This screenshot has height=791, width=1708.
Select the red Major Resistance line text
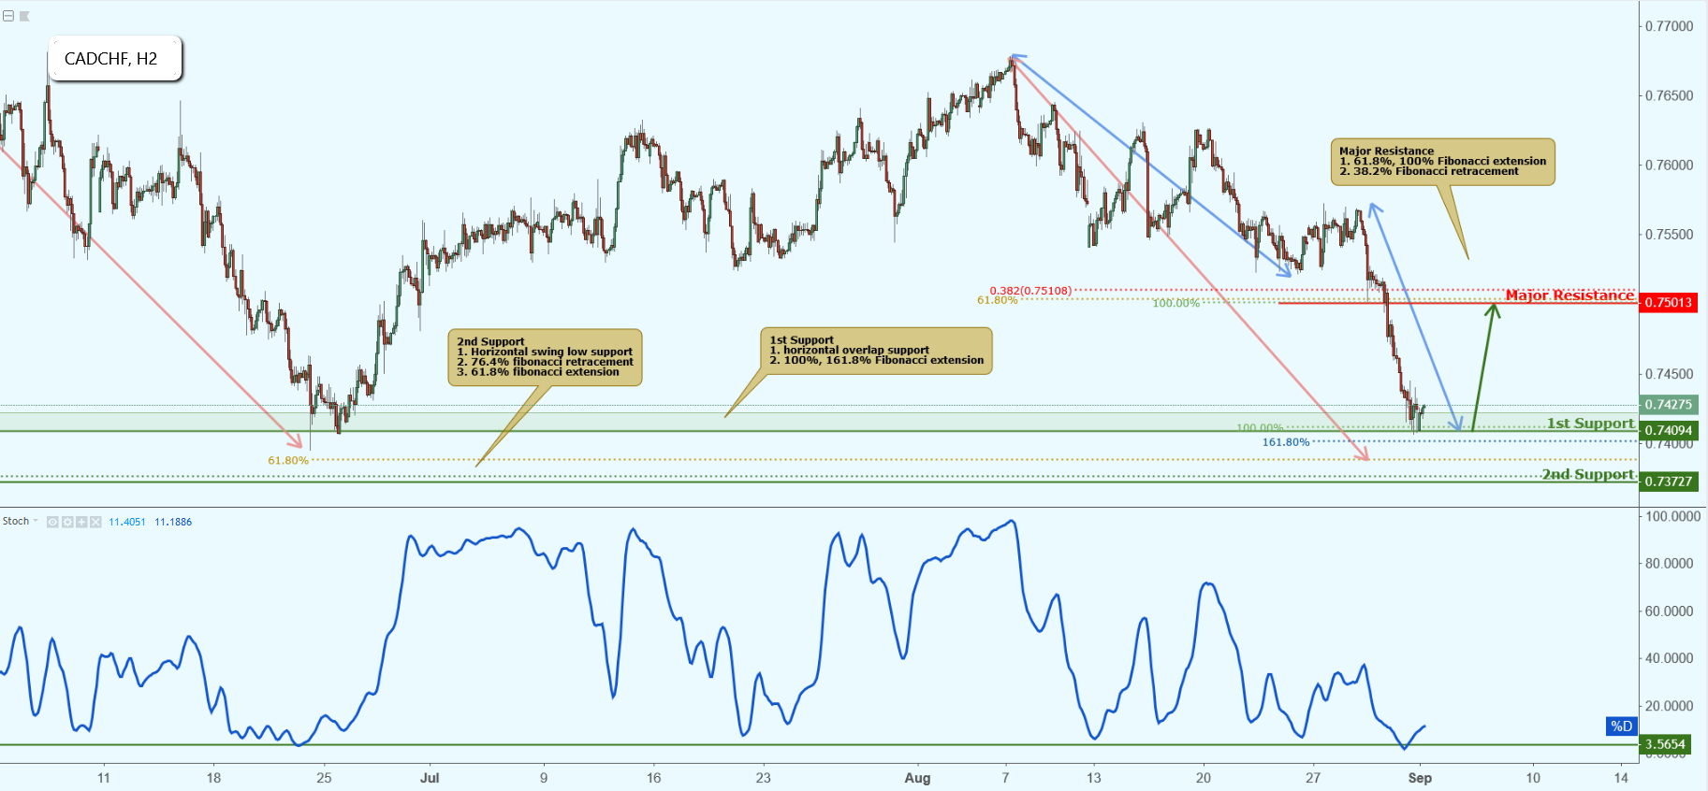pyautogui.click(x=1569, y=295)
